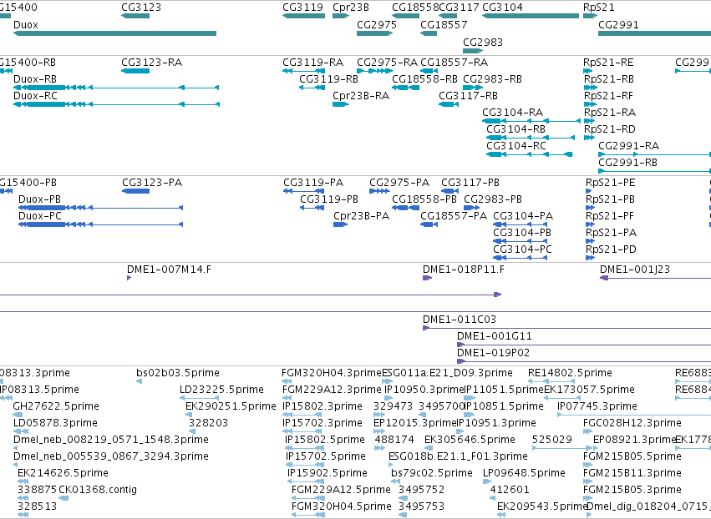Select the CG2975-RA transcript label
The width and height of the screenshot is (711, 519).
tap(387, 63)
